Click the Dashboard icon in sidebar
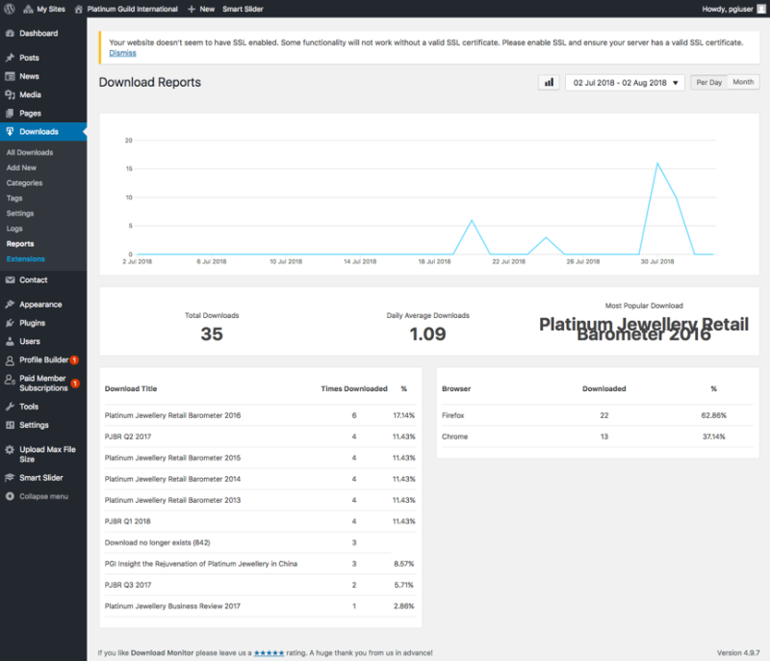 tap(10, 34)
